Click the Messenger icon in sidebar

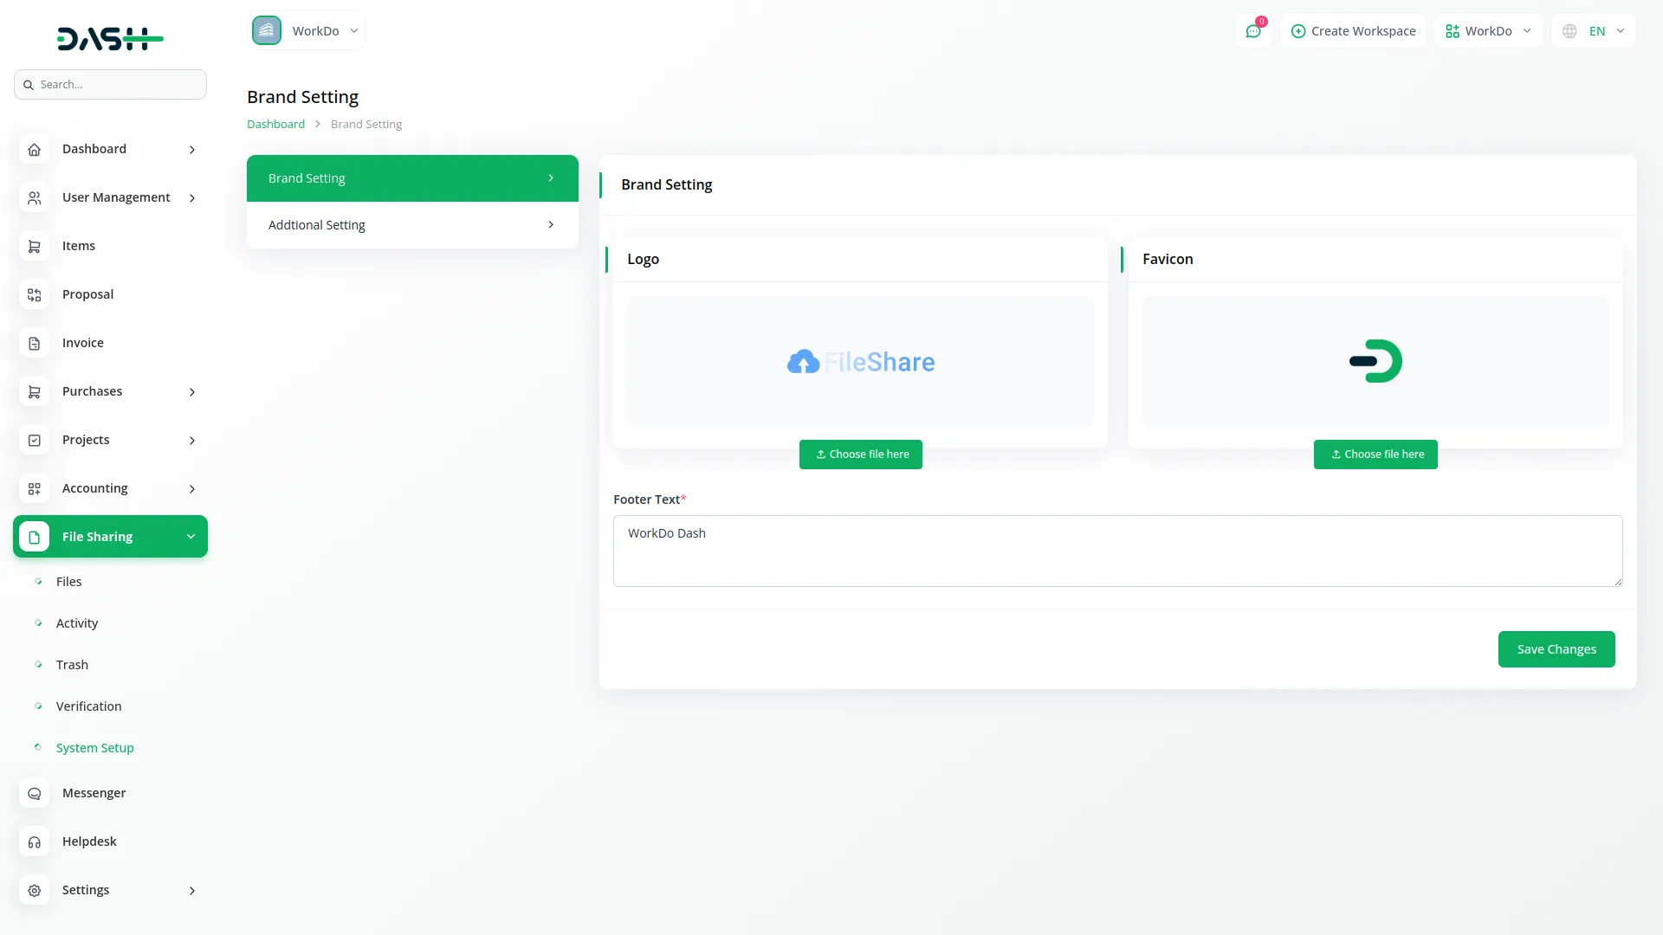(34, 794)
